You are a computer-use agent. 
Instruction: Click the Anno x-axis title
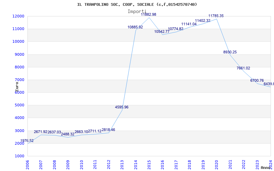[266, 168]
